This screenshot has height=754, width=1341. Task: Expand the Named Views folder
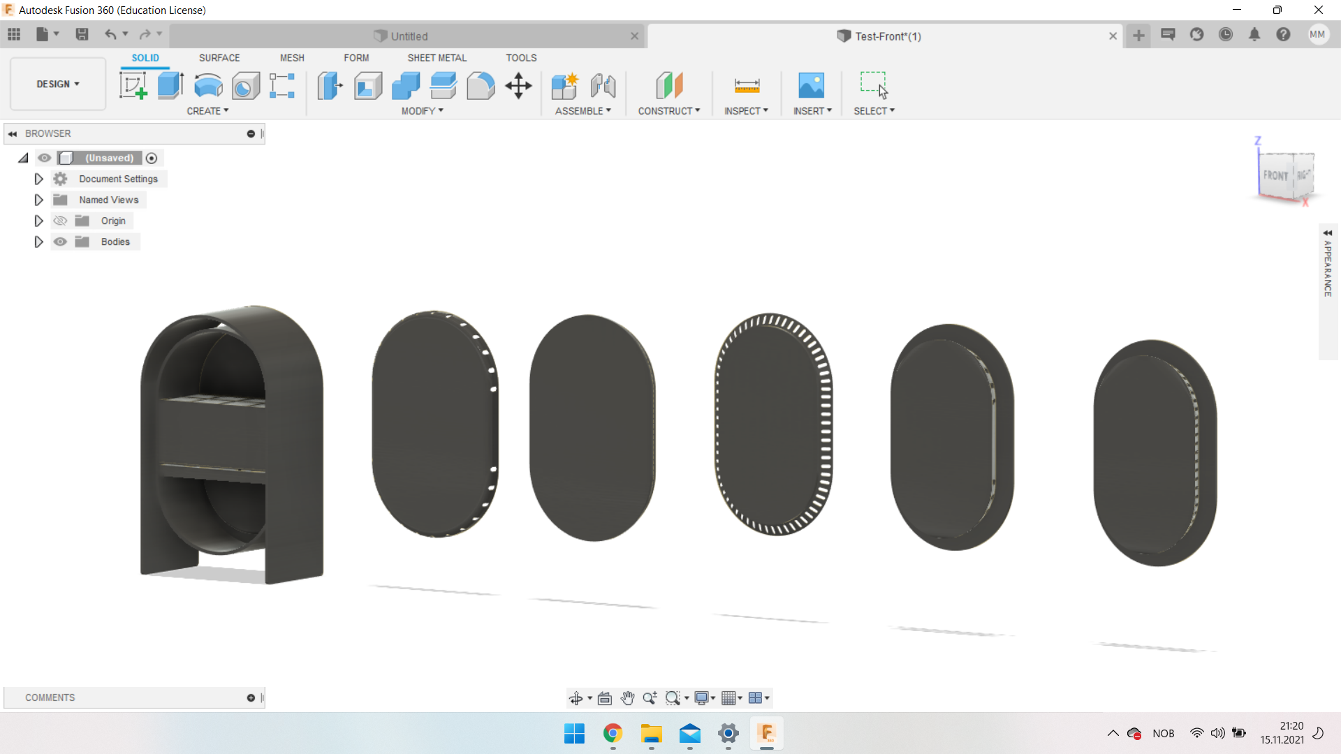38,200
